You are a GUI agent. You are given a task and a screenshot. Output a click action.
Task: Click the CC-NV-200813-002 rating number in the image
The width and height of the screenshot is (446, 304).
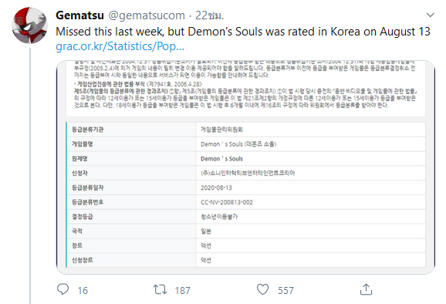click(x=226, y=202)
